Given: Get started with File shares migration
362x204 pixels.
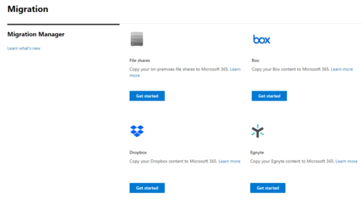Looking at the screenshot, I should (147, 96).
